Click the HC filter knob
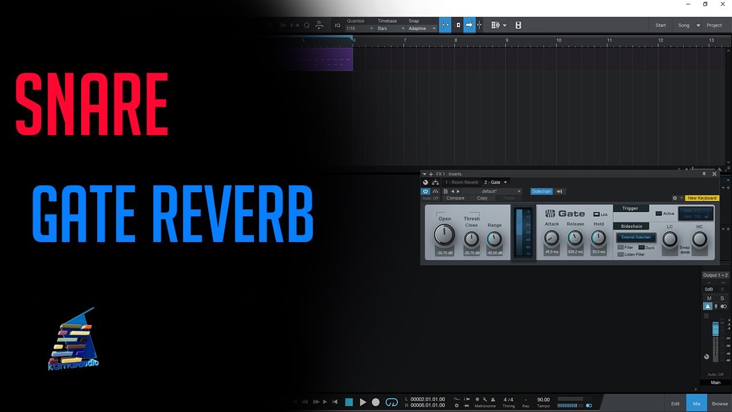The width and height of the screenshot is (732, 412). (699, 239)
